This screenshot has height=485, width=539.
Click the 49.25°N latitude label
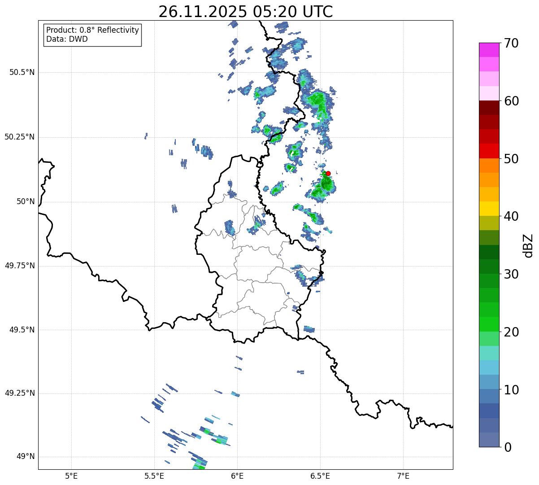[20, 393]
